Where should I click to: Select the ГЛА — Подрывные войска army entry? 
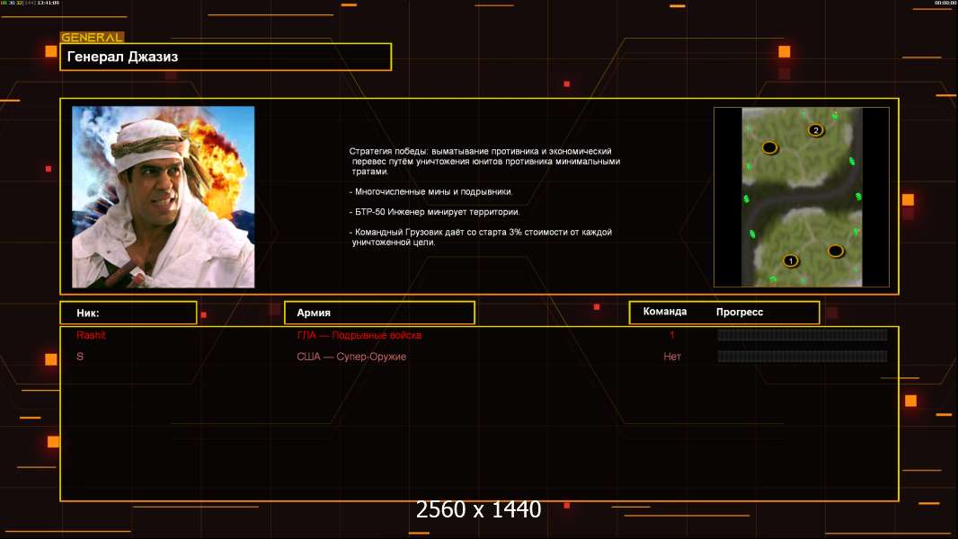click(x=359, y=335)
